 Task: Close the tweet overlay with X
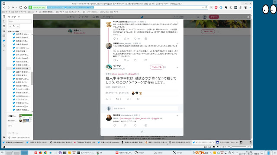tap(248, 17)
